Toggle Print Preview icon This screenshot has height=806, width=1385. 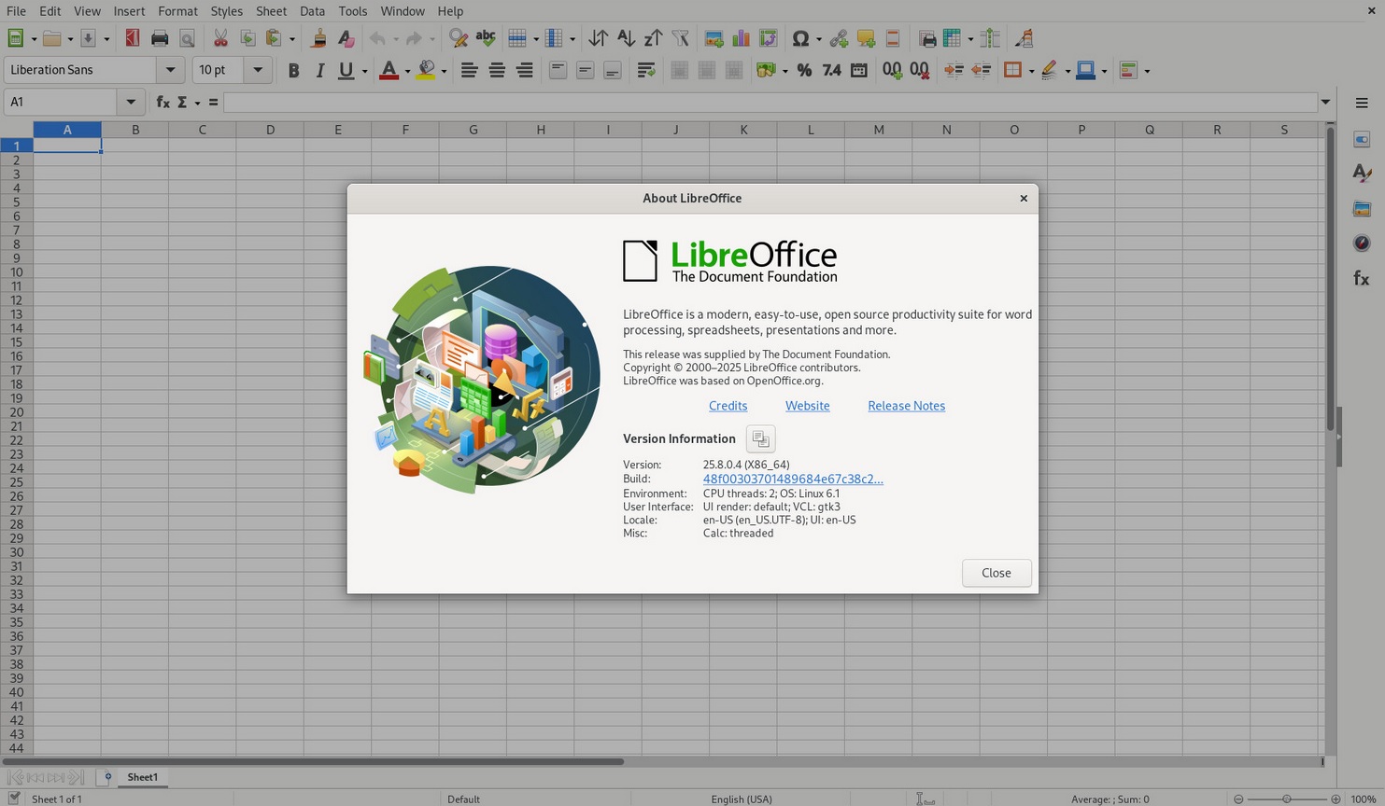187,38
